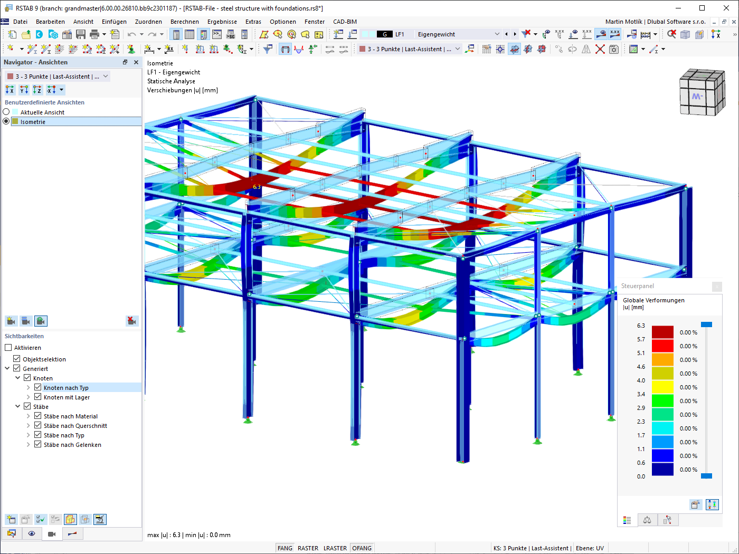The height and width of the screenshot is (554, 739).
Task: Click the red X delete icon in second toolbar
Action: click(600, 49)
